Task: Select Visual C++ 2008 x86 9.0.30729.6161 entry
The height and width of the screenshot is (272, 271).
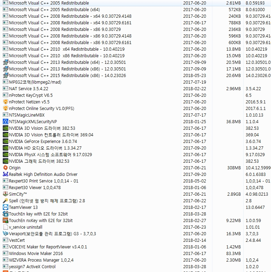Action: tap(70, 42)
